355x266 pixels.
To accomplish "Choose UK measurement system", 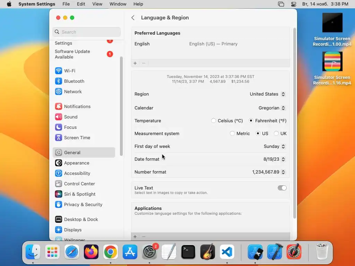I will pos(276,133).
